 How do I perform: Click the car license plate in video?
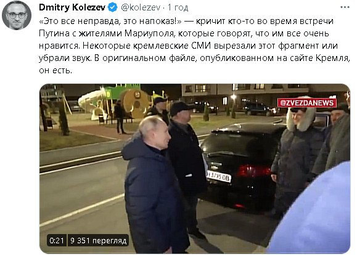pyautogui.click(x=218, y=176)
